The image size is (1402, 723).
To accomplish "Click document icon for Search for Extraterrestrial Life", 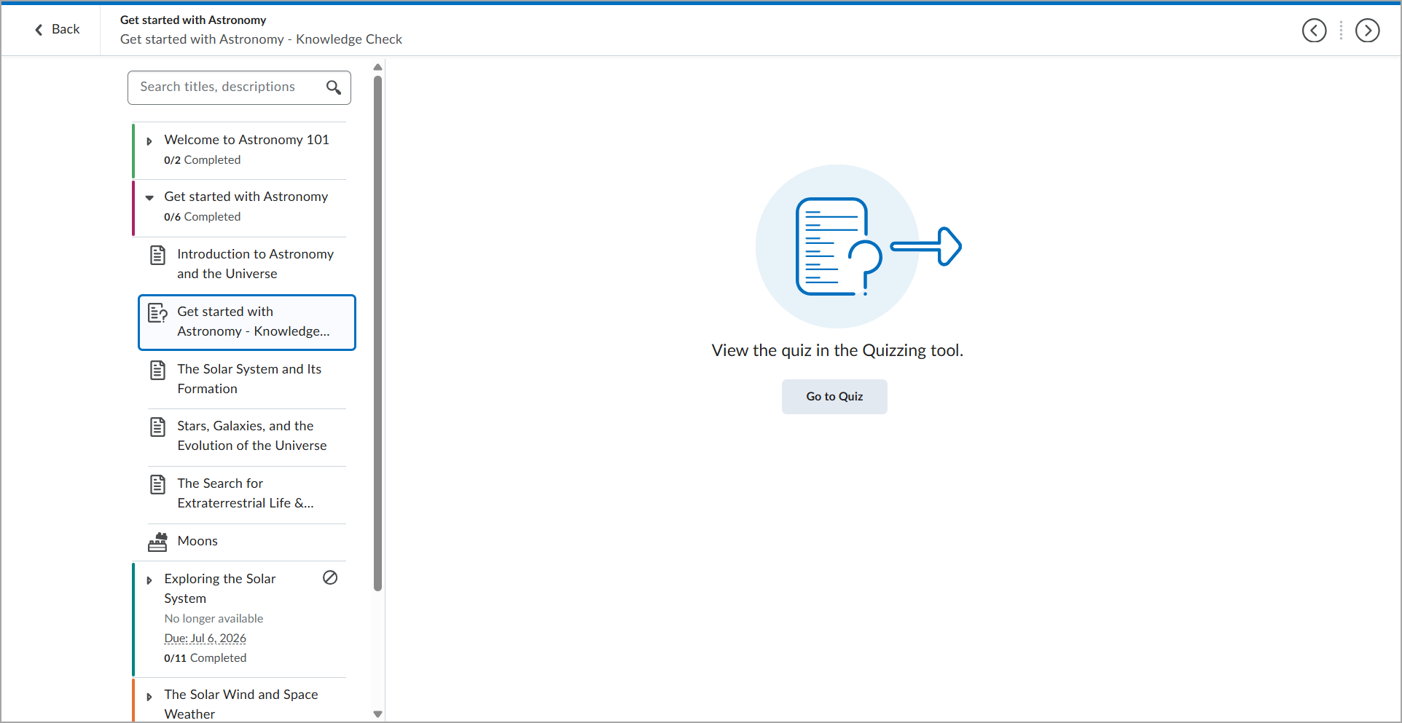I will tap(157, 484).
